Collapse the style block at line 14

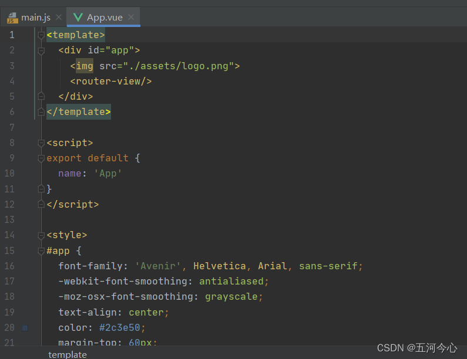coord(41,235)
